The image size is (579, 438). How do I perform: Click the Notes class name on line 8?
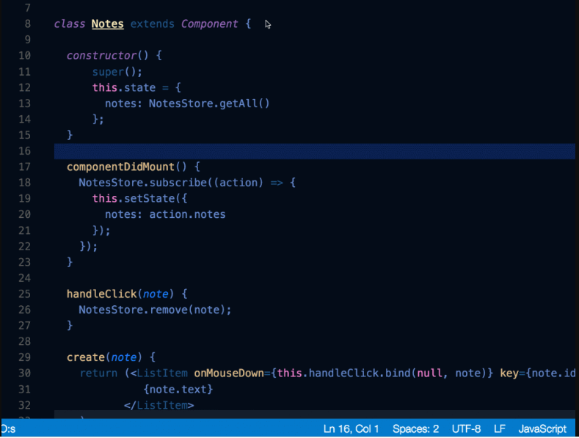click(x=107, y=24)
